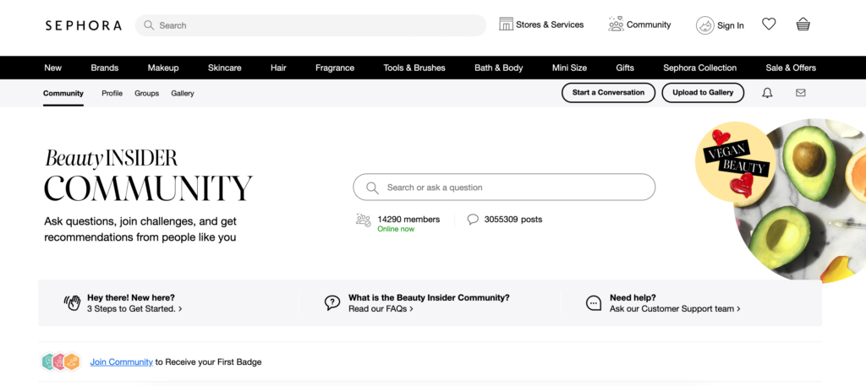866x386 pixels.
Task: Click the Sephora logo
Action: 84,25
